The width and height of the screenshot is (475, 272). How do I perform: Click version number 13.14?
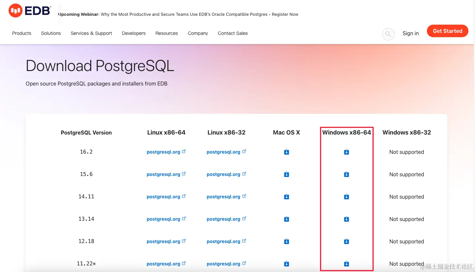click(86, 219)
